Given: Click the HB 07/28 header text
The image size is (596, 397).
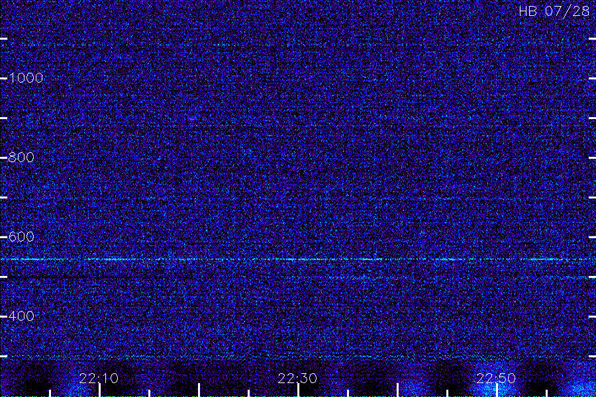Looking at the screenshot, I should tap(554, 11).
